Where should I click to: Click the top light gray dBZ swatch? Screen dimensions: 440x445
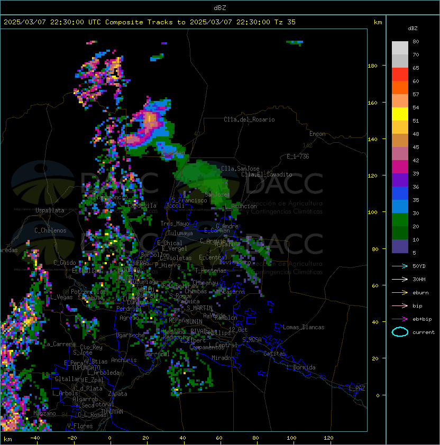[400, 48]
